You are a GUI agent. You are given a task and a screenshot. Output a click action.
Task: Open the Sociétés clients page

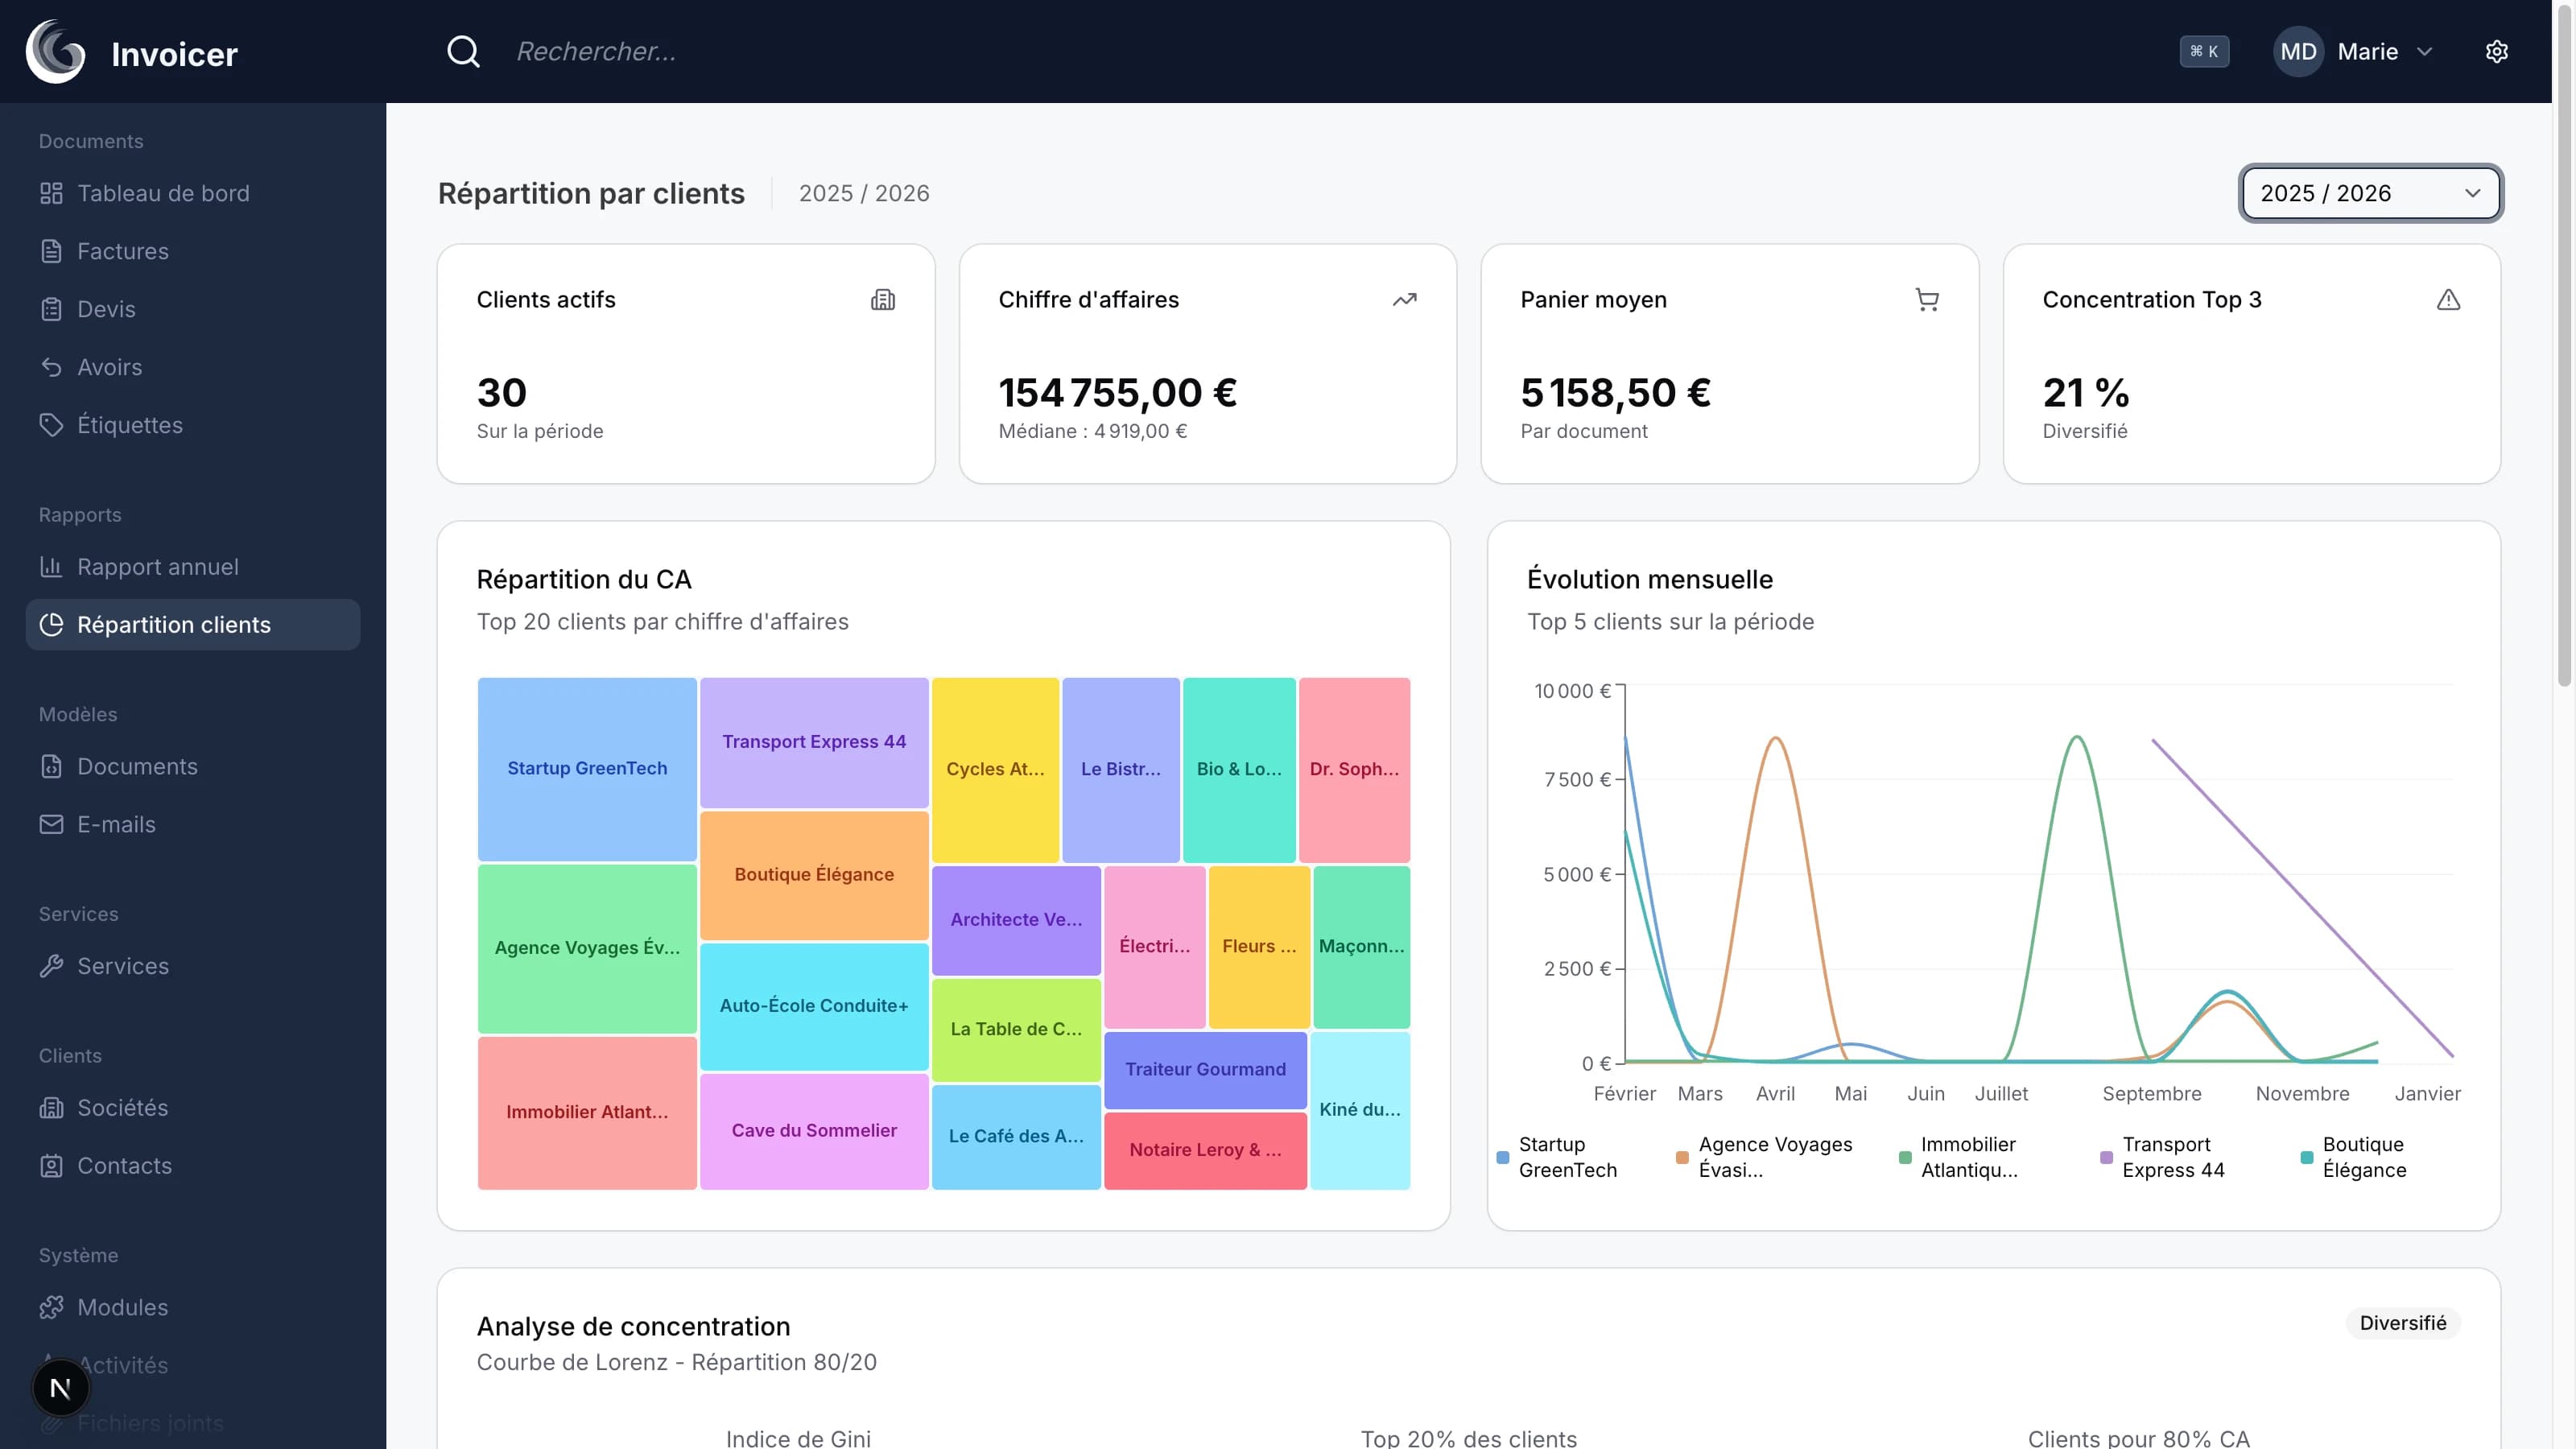pos(123,1108)
